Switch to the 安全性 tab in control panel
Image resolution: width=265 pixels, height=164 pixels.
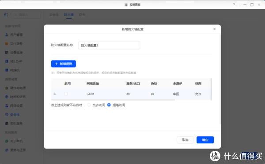[54, 15]
